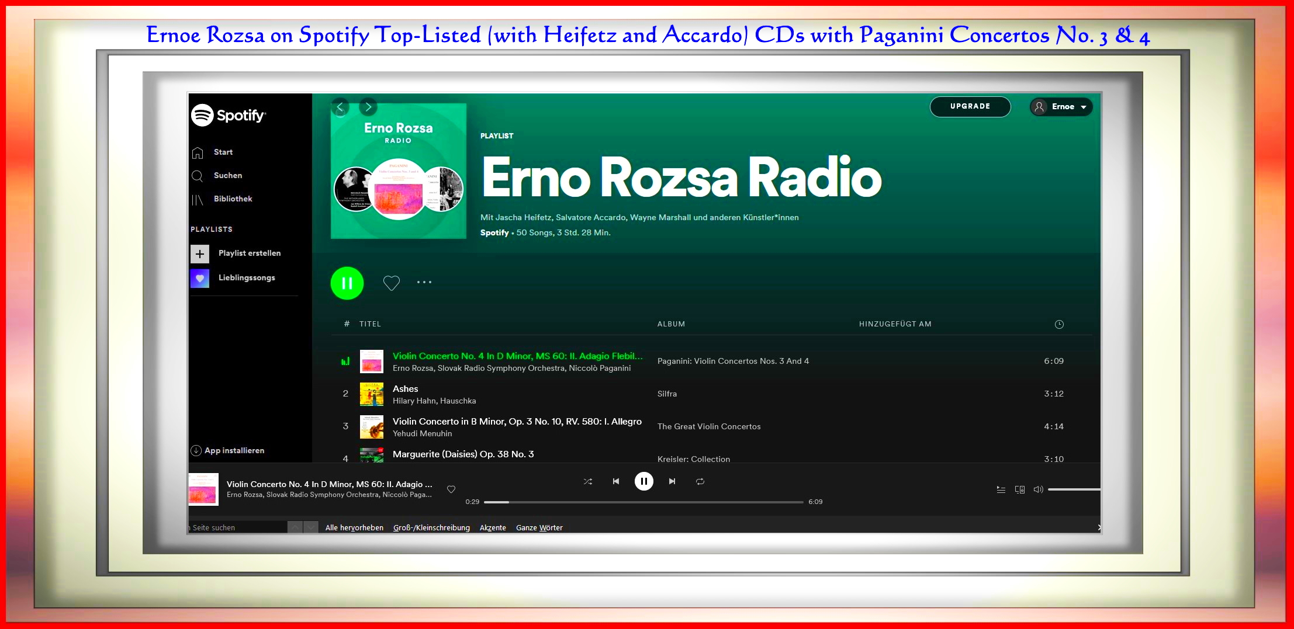Viewport: 1294px width, 629px height.
Task: Adjust the volume slider
Action: coord(1074,489)
